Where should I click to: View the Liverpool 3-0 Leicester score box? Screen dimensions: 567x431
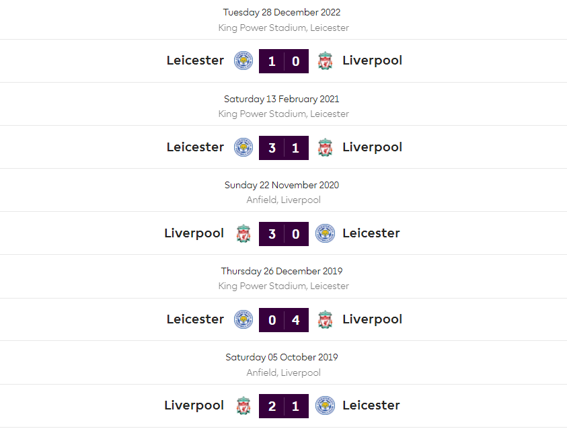tap(284, 233)
